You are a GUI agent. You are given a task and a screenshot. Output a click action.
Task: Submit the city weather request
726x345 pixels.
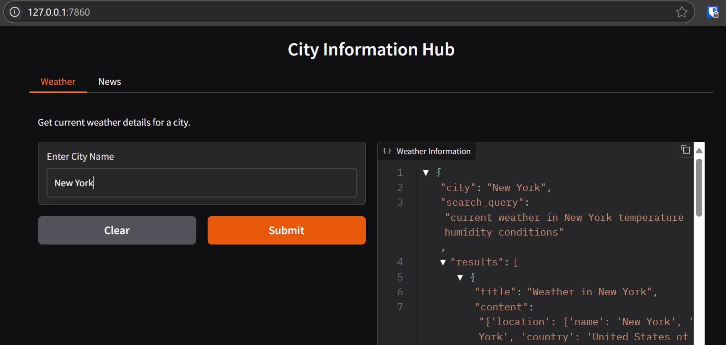pyautogui.click(x=287, y=230)
